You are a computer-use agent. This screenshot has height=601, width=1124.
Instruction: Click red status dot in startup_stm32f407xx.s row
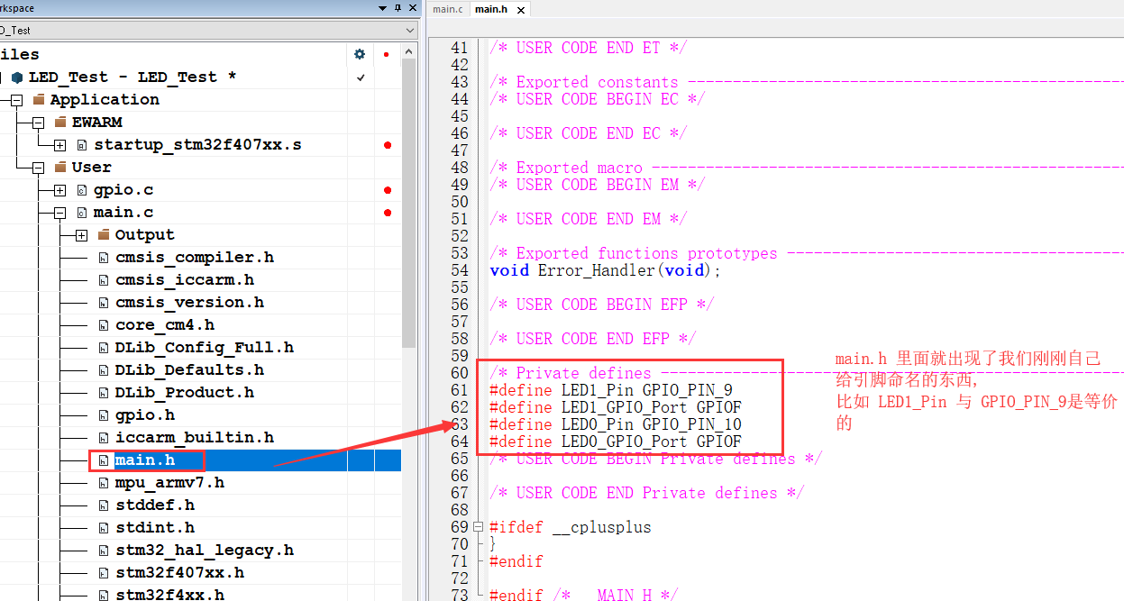(388, 145)
